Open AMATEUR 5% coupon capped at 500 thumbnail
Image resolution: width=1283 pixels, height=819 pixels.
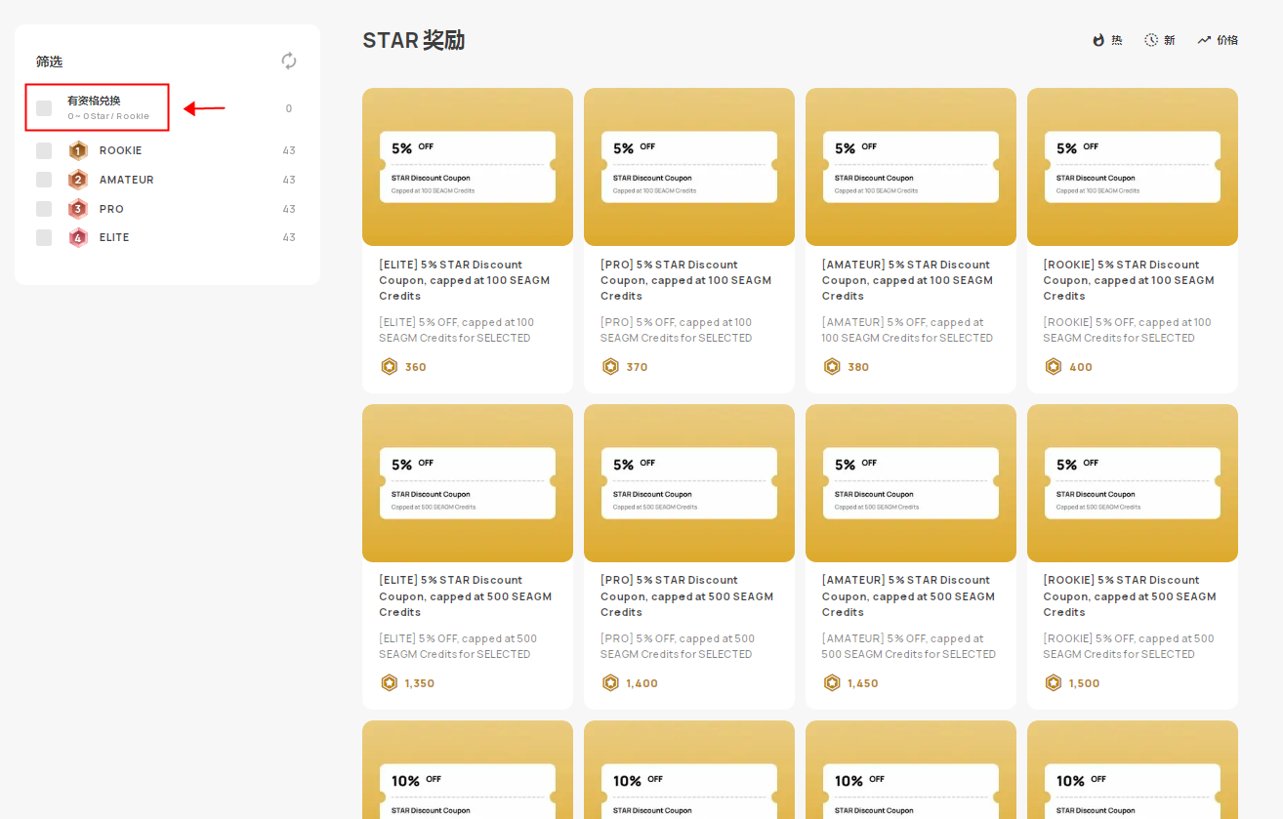911,483
